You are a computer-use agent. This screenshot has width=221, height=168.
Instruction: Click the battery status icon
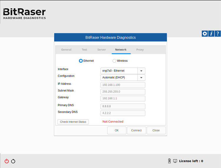(x=169, y=161)
